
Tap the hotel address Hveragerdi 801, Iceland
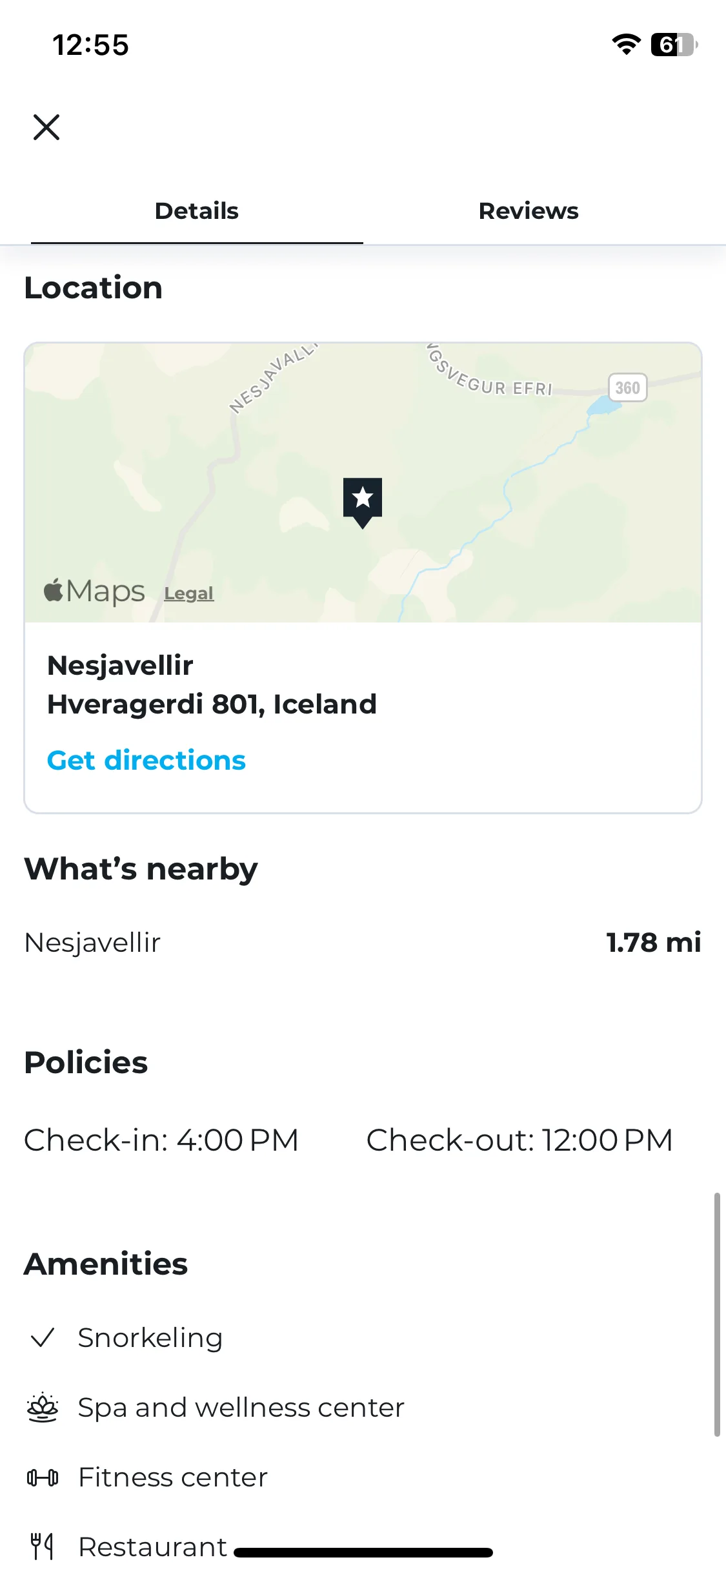coord(212,704)
